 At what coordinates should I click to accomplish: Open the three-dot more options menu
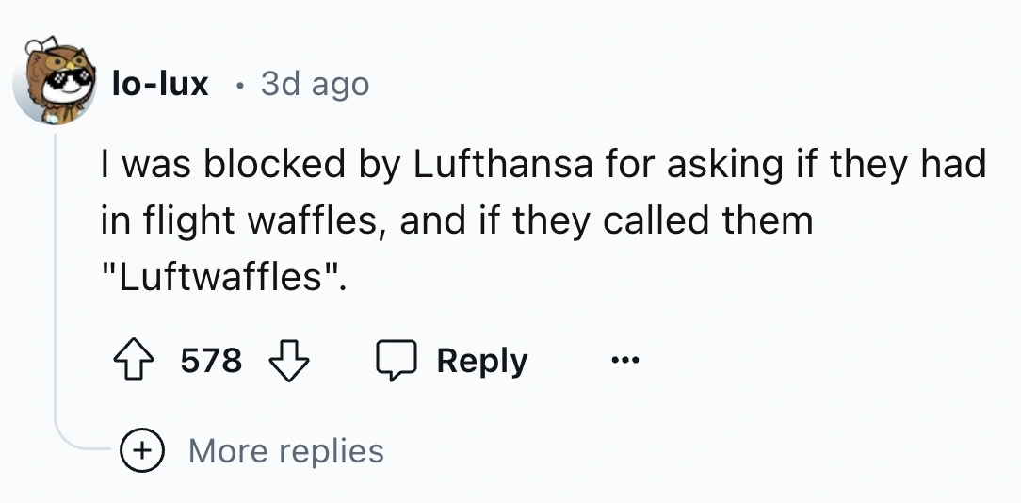tap(624, 361)
